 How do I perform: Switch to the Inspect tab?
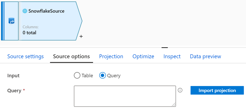[172, 56]
